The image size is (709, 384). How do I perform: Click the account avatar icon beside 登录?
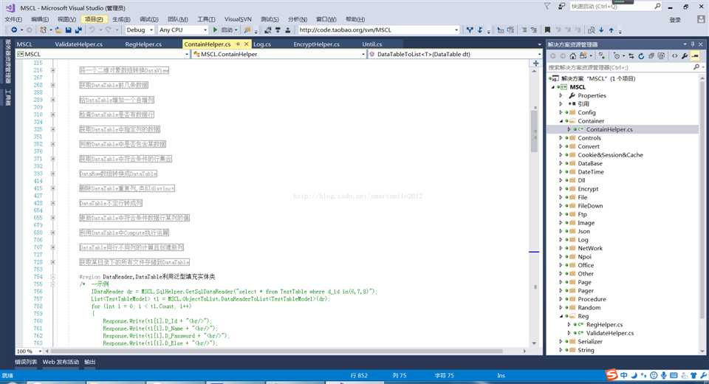(x=701, y=19)
